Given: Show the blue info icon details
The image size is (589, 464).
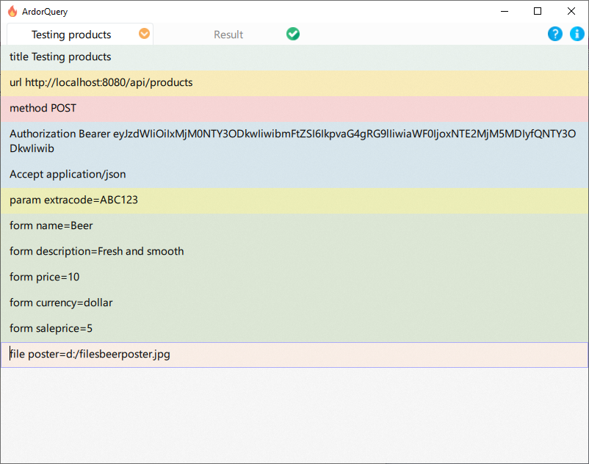Looking at the screenshot, I should coord(577,34).
